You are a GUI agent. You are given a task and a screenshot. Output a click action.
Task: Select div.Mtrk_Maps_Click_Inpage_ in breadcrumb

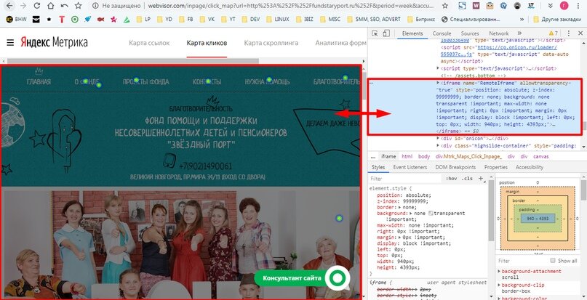click(468, 156)
